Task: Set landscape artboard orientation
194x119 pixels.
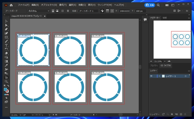Action: tap(57, 11)
